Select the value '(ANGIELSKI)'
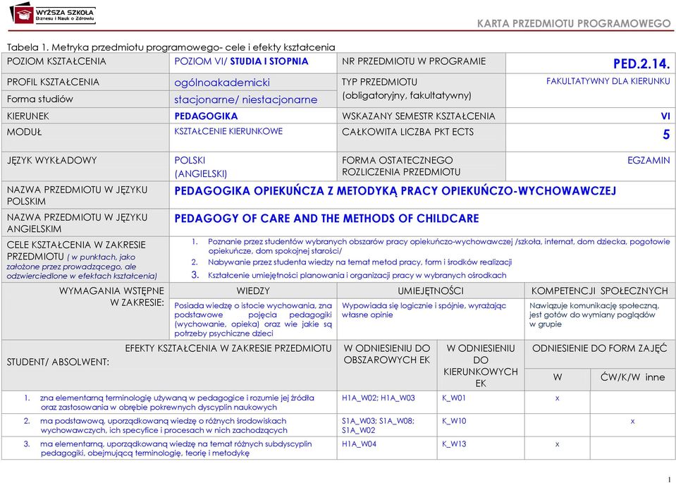676x483 pixels. (x=200, y=173)
